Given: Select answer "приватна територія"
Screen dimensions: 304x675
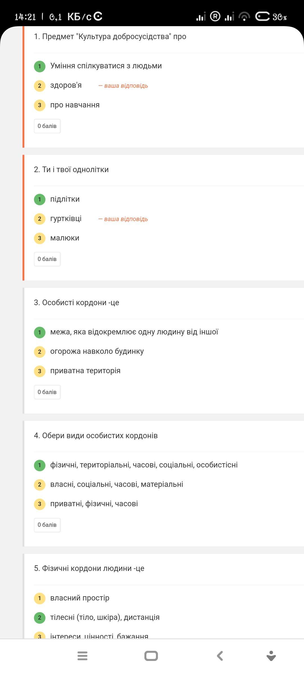Looking at the screenshot, I should (85, 371).
